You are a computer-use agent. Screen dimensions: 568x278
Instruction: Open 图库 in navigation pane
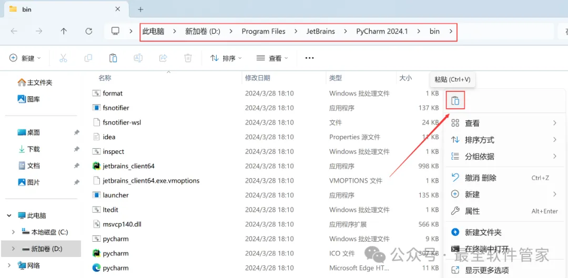pyautogui.click(x=29, y=99)
